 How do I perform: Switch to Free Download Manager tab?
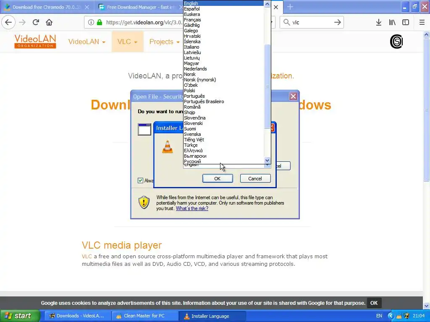[x=140, y=7]
